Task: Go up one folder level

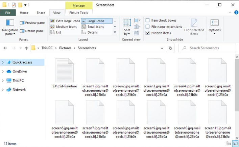Action: coord(26,48)
